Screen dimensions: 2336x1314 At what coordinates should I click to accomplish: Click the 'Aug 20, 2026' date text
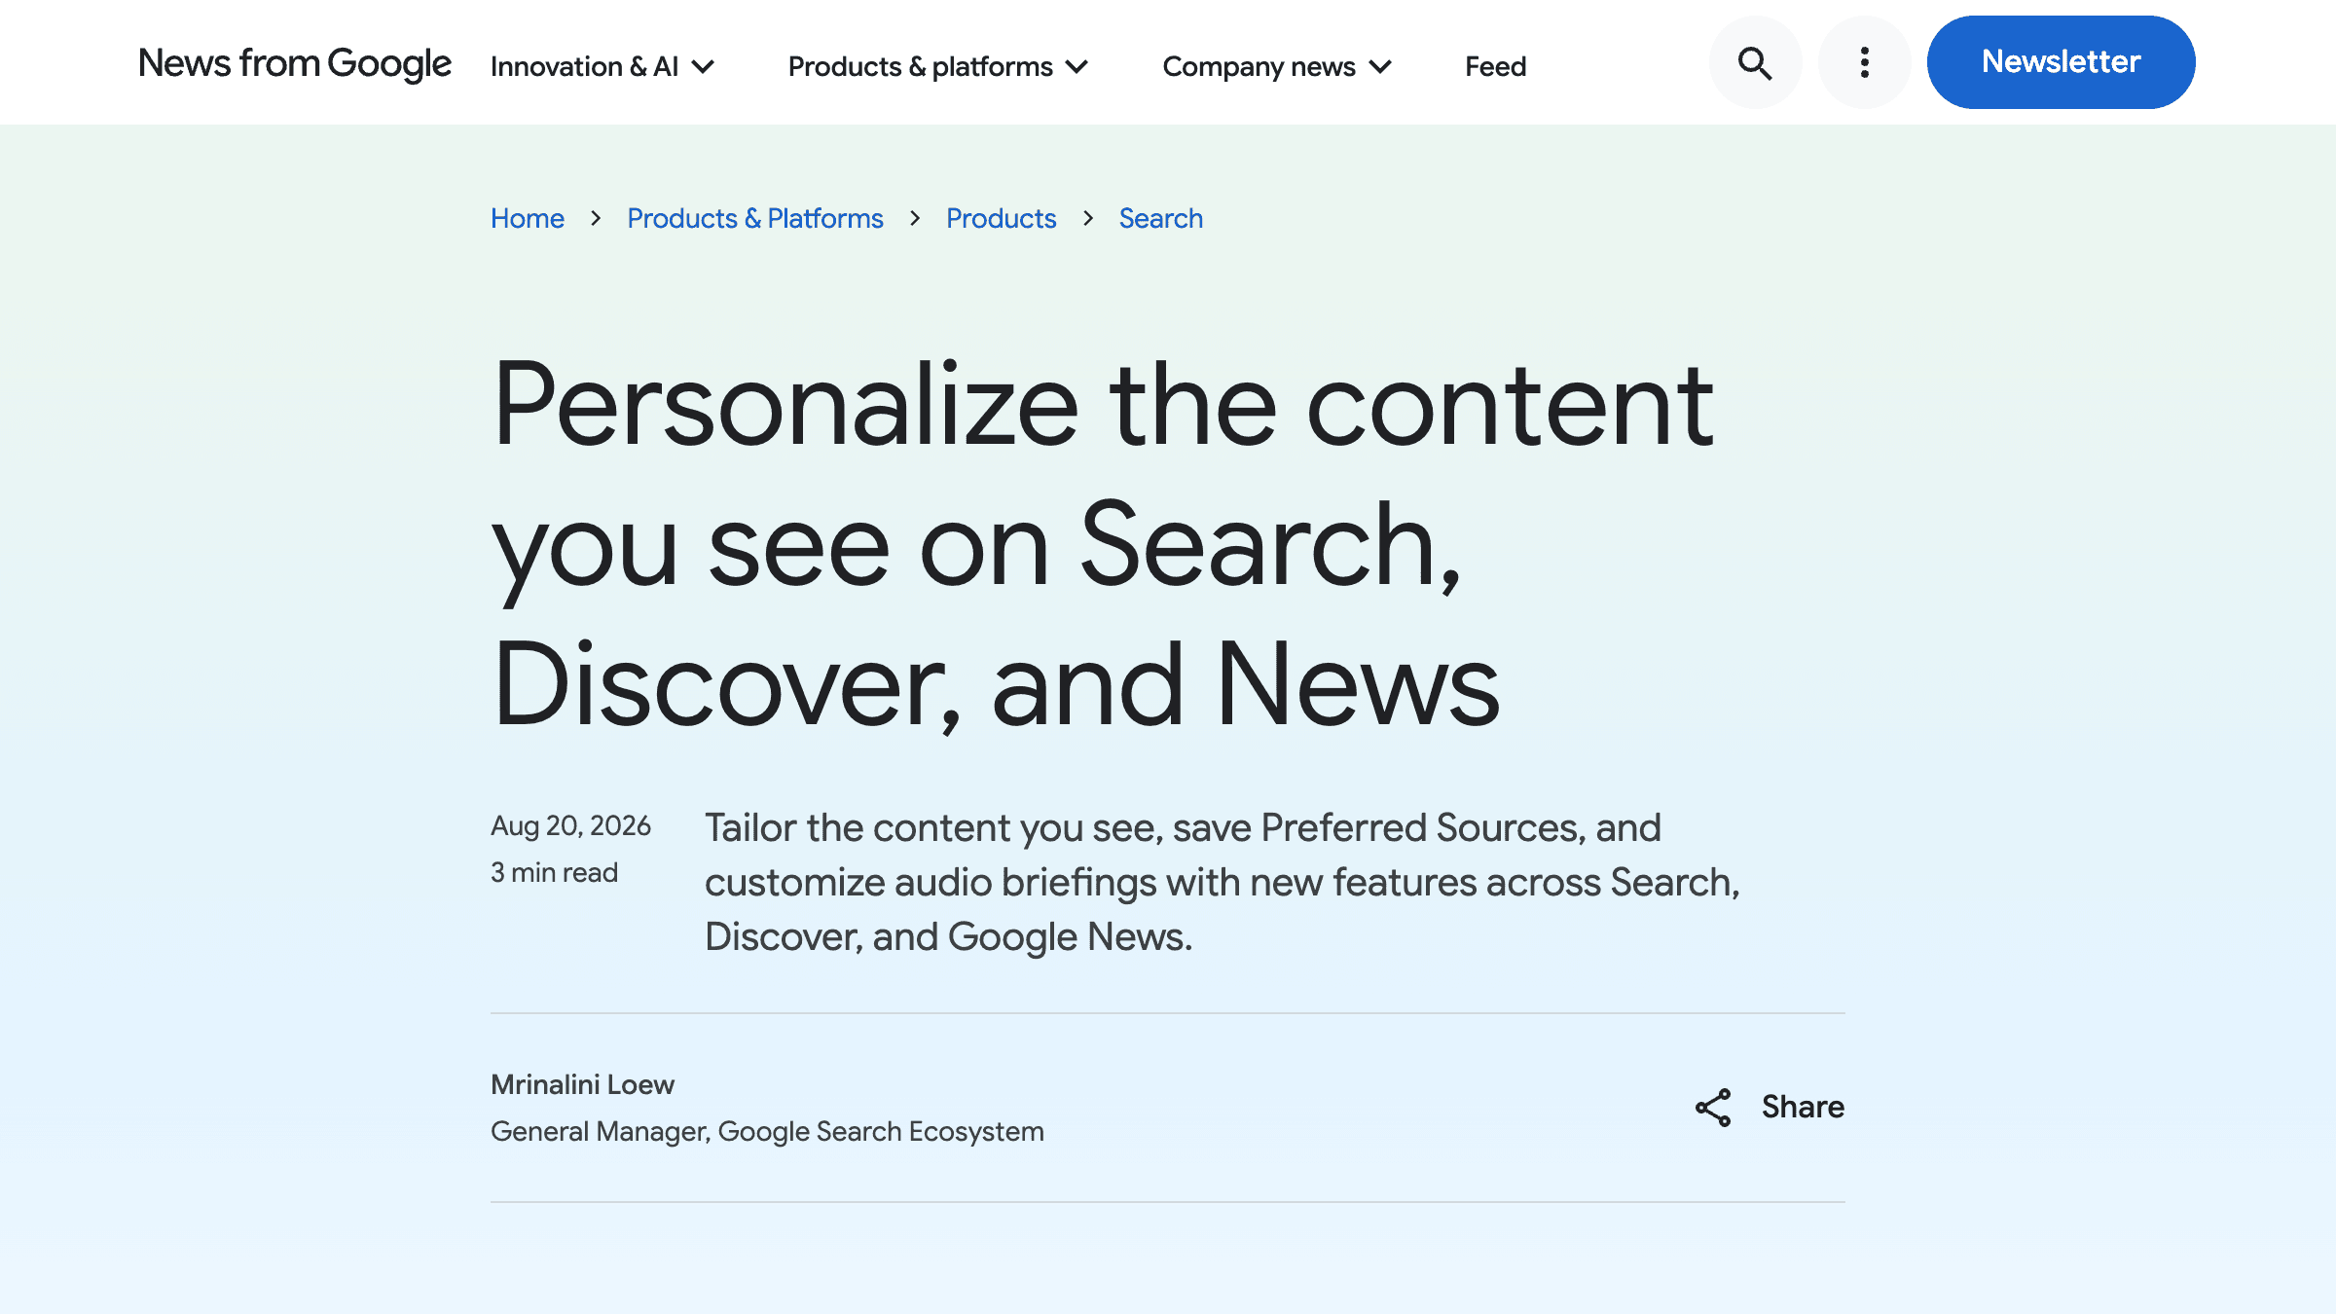[570, 825]
